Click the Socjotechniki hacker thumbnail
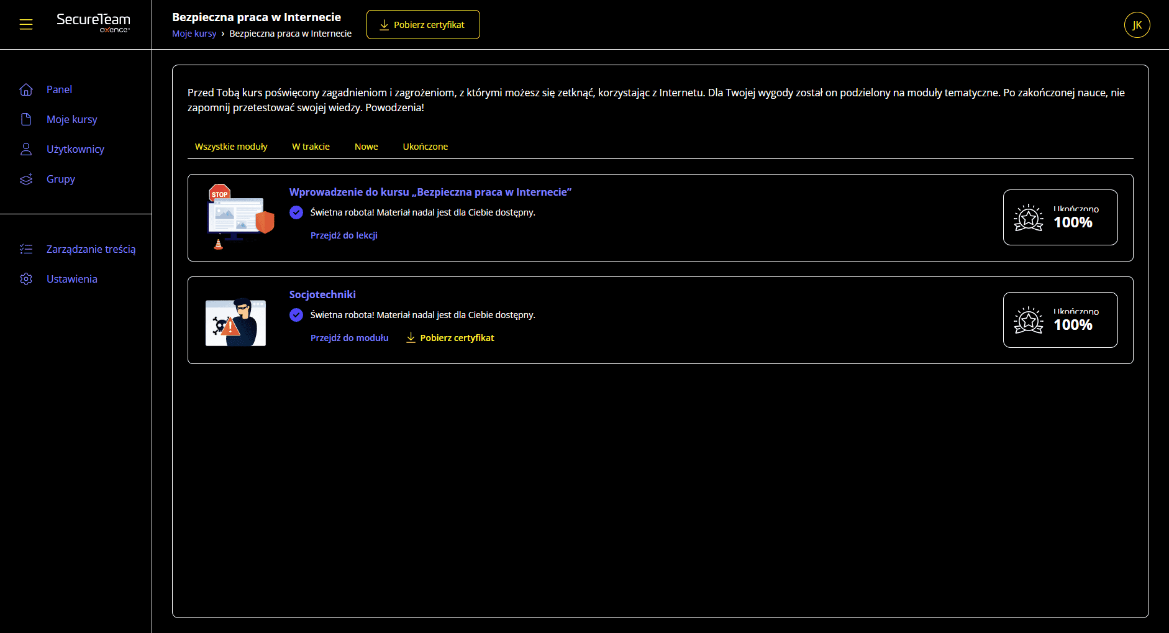Screen dimensions: 1169x633 click(235, 322)
